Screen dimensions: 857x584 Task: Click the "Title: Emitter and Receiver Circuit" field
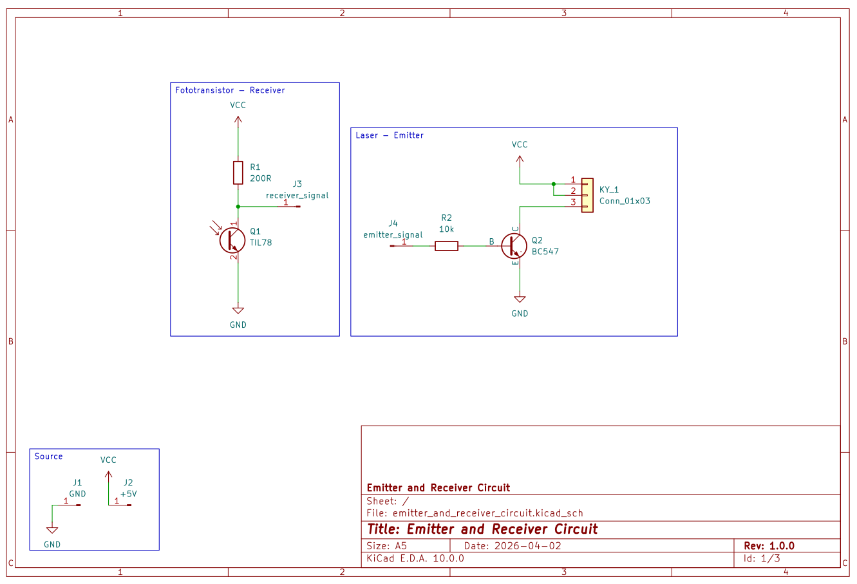482,529
